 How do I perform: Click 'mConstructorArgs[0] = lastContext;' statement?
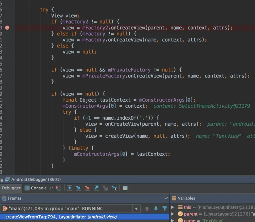(122, 154)
